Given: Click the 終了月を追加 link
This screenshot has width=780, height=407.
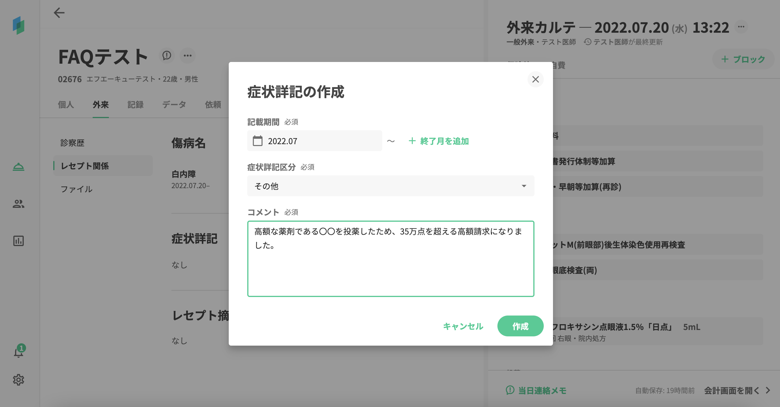Looking at the screenshot, I should tap(439, 141).
